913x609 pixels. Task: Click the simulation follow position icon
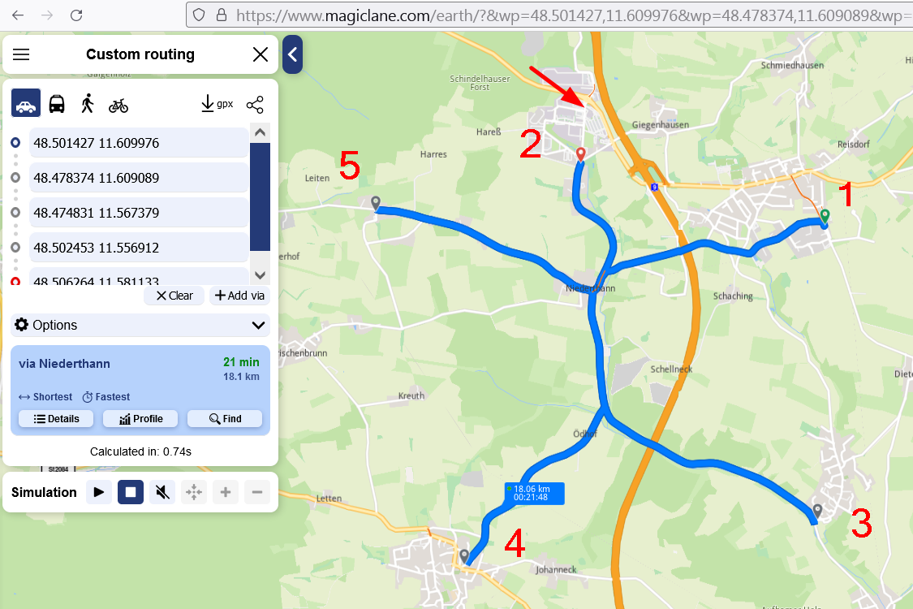(194, 492)
